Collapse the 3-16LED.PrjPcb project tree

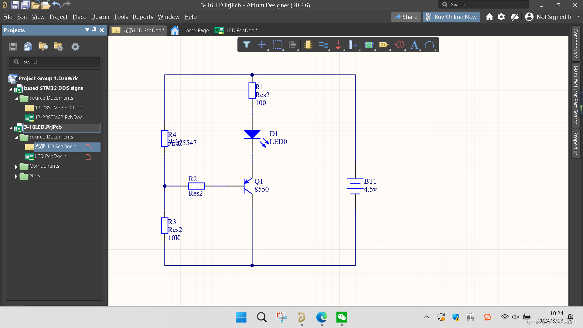point(11,128)
